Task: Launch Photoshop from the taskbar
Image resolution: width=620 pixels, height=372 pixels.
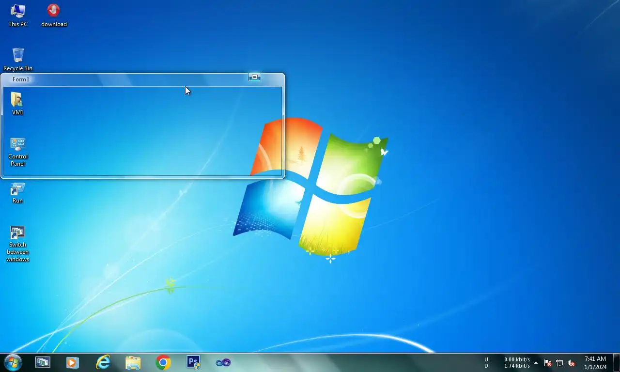Action: click(193, 362)
